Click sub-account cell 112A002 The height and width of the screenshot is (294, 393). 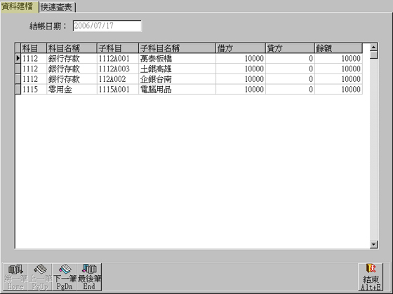pyautogui.click(x=118, y=79)
